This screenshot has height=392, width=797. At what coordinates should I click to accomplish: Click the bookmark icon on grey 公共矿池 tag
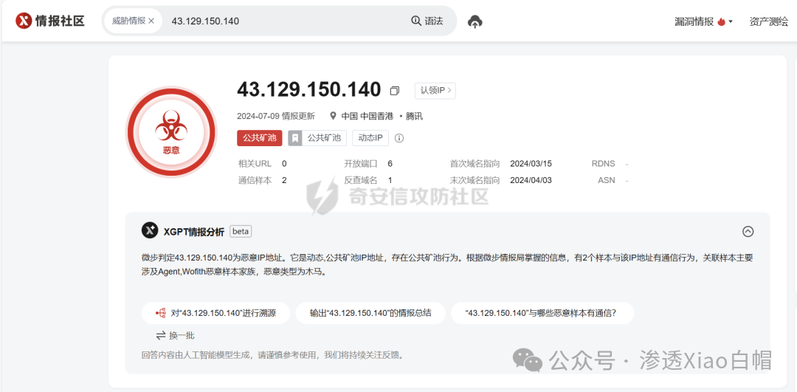click(x=295, y=138)
